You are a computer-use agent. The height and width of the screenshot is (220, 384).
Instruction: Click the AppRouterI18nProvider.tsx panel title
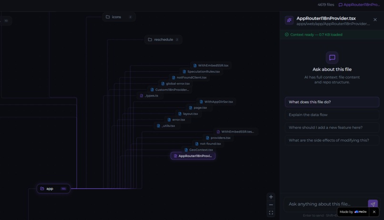pyautogui.click(x=326, y=19)
